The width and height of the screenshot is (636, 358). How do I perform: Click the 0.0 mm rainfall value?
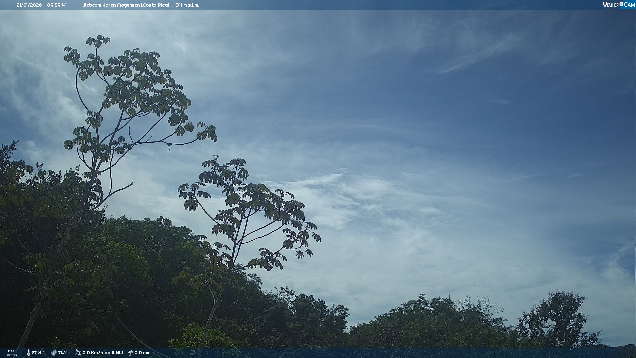142,353
